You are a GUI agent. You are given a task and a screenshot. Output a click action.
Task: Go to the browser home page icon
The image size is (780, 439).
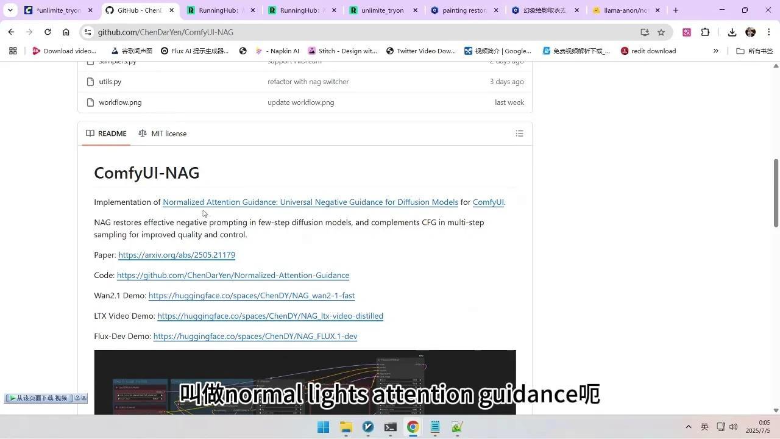(x=66, y=32)
